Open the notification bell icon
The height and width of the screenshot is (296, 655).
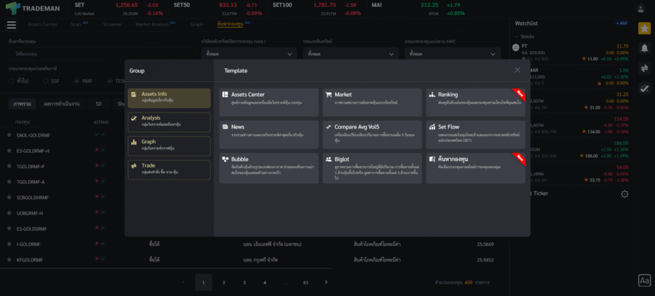click(644, 48)
